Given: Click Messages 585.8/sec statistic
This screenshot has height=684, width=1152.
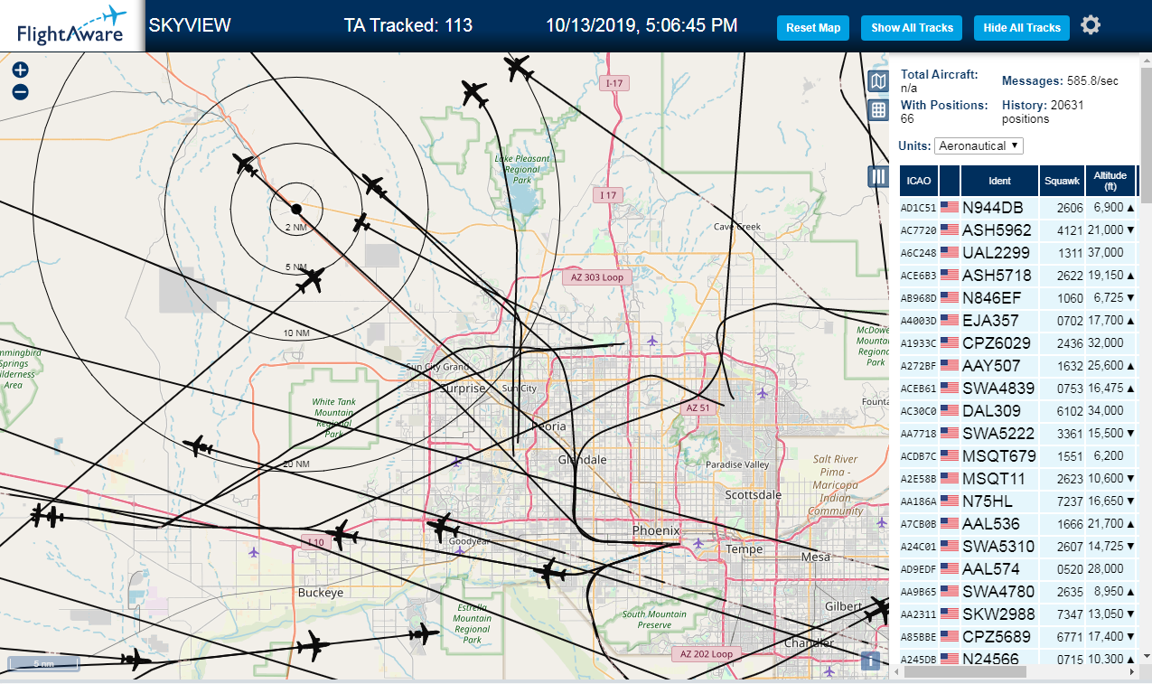Looking at the screenshot, I should (x=1060, y=81).
